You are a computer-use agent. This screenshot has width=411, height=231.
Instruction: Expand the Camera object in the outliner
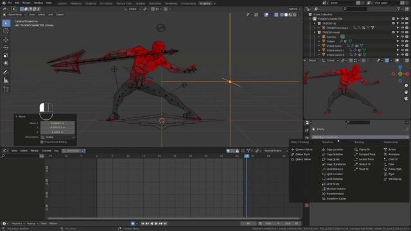click(x=319, y=37)
